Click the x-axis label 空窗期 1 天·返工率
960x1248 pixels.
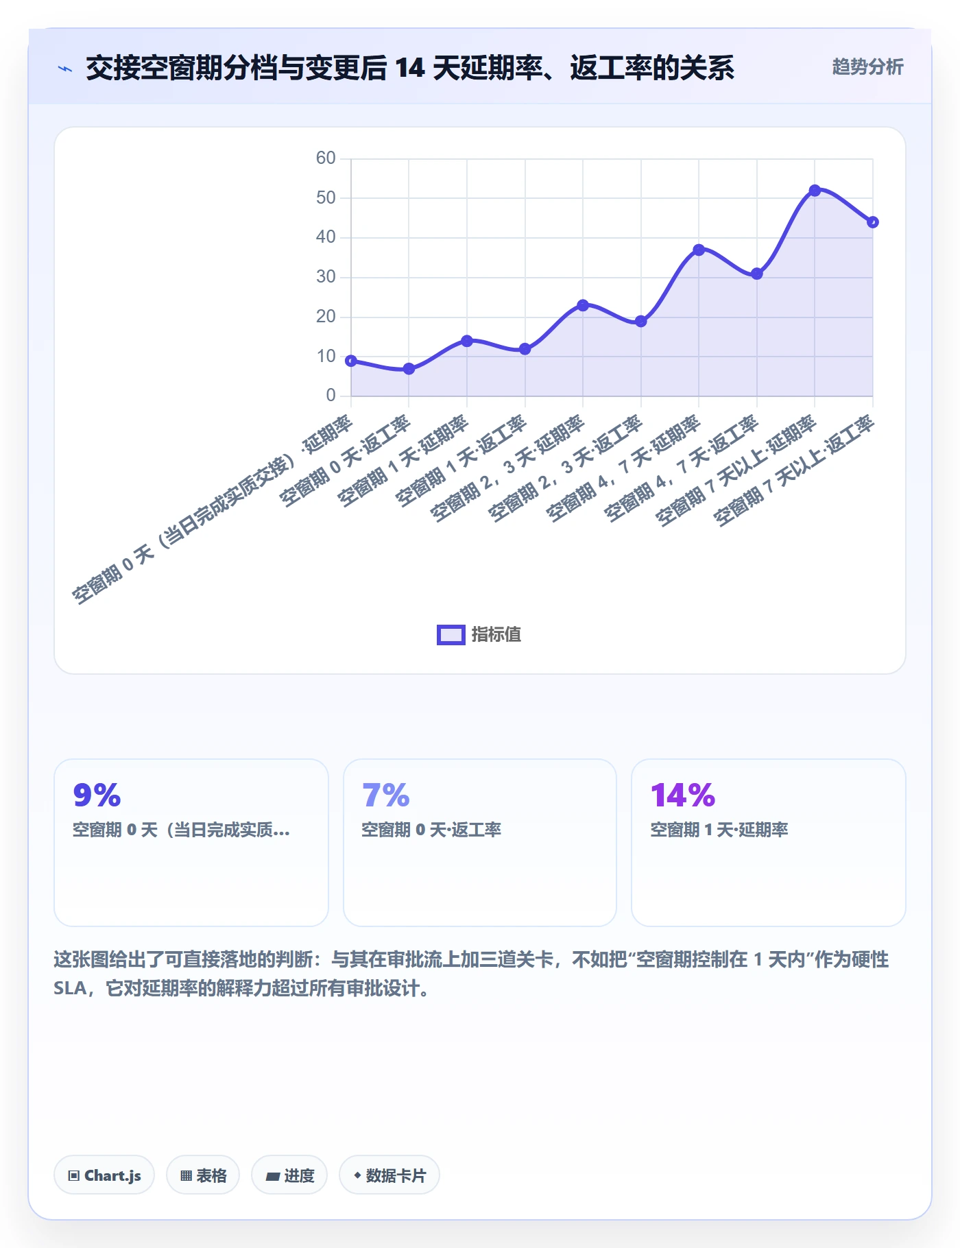pos(461,459)
